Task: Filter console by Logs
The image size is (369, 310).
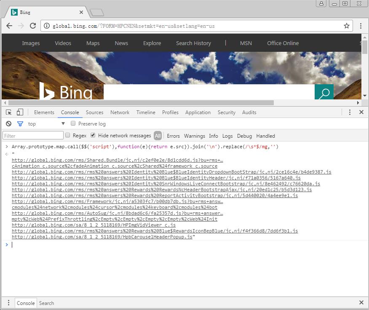Action: [x=227, y=136]
